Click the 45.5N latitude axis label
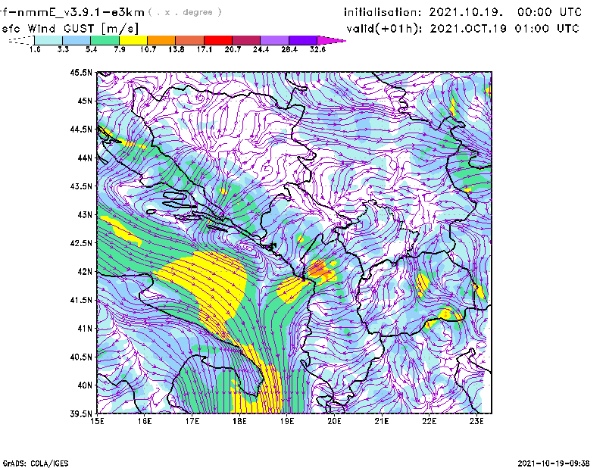The image size is (606, 468). click(81, 72)
